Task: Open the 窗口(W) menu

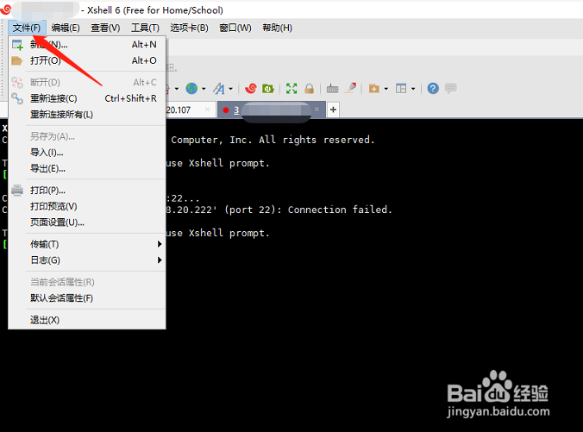Action: [235, 28]
